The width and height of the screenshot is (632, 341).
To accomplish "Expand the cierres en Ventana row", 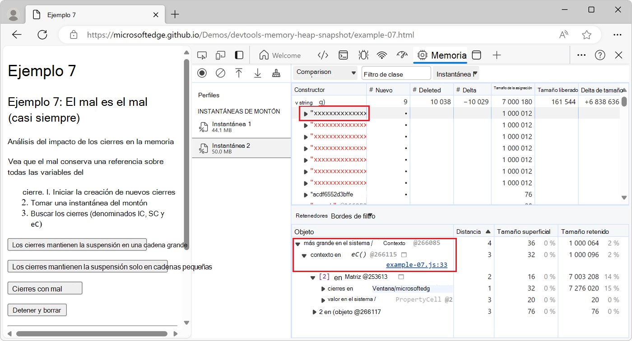I will [323, 289].
